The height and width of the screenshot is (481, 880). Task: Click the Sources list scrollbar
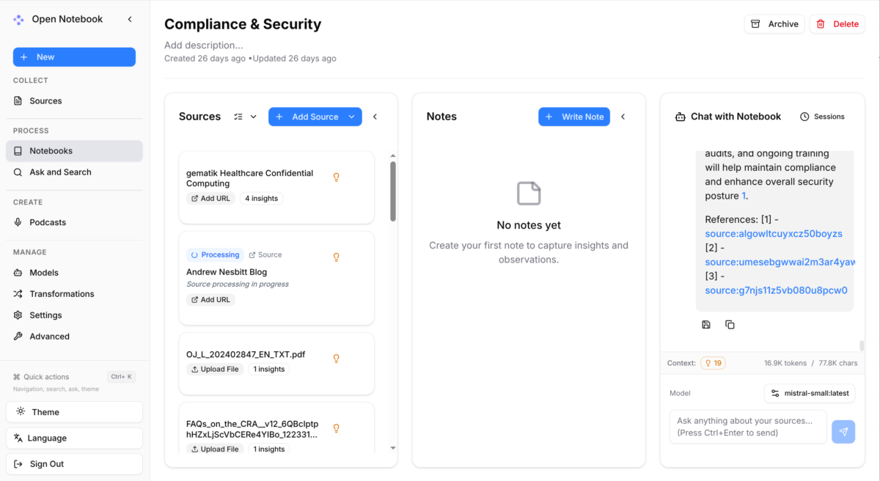[393, 191]
